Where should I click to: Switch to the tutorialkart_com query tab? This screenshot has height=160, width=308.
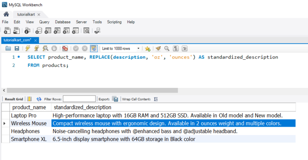(18, 40)
